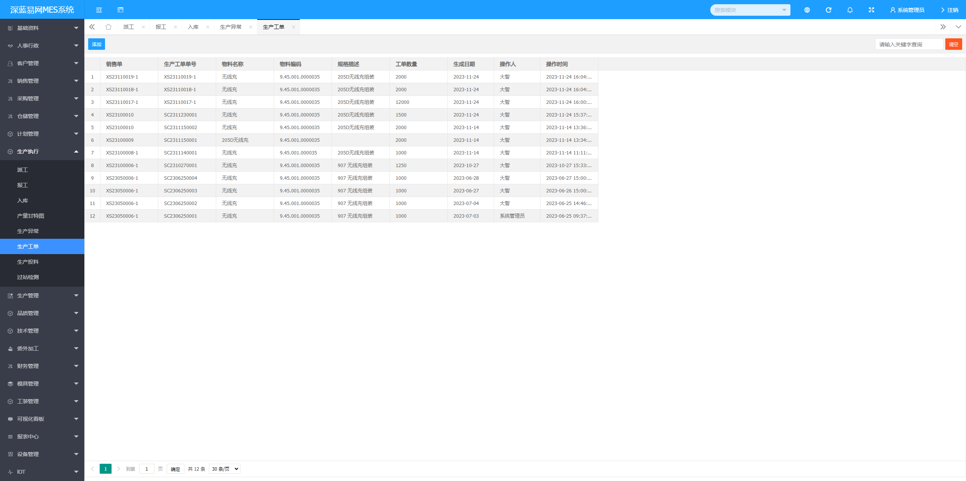Close the 派工 tab
Viewport: 966px width, 481px height.
[143, 27]
